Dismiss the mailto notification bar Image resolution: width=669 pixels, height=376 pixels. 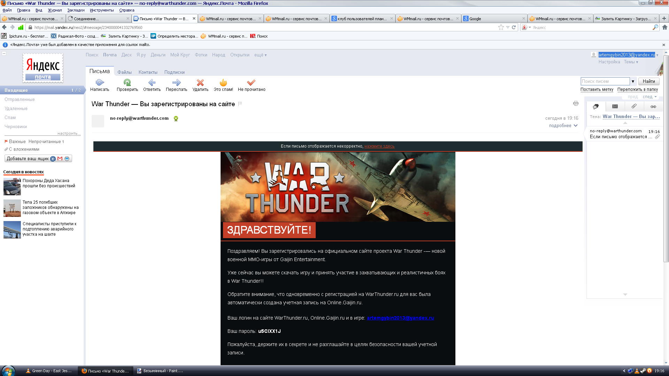point(664,45)
